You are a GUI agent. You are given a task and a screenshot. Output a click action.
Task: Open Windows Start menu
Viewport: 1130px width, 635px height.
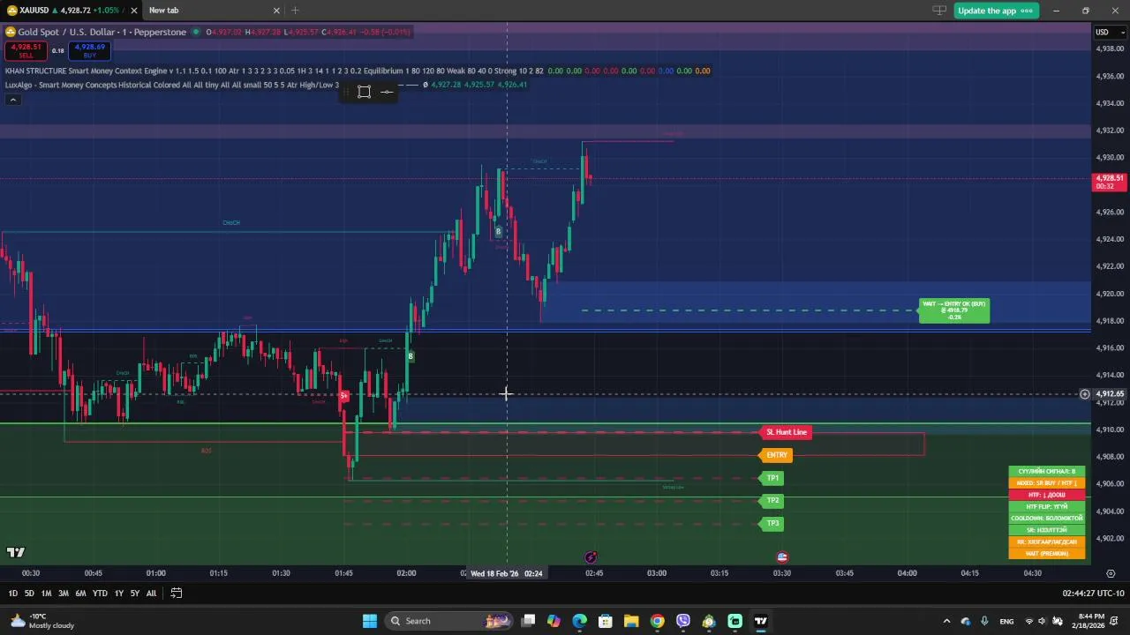coord(369,621)
